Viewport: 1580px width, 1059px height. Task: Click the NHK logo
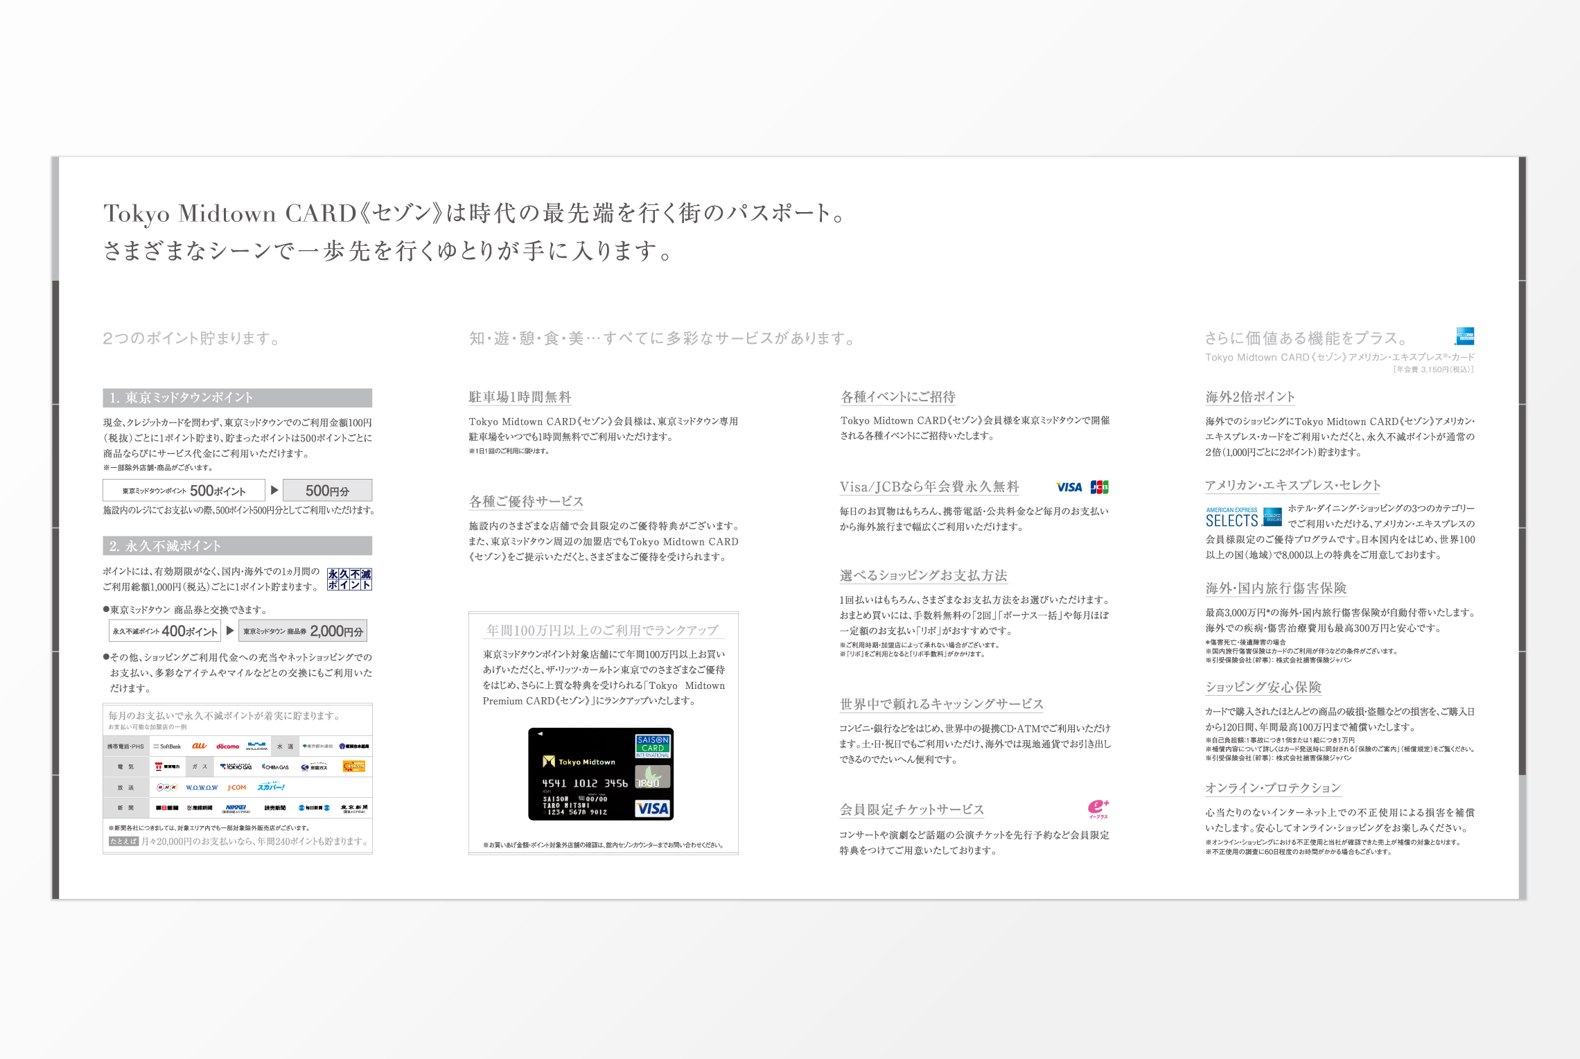(166, 787)
